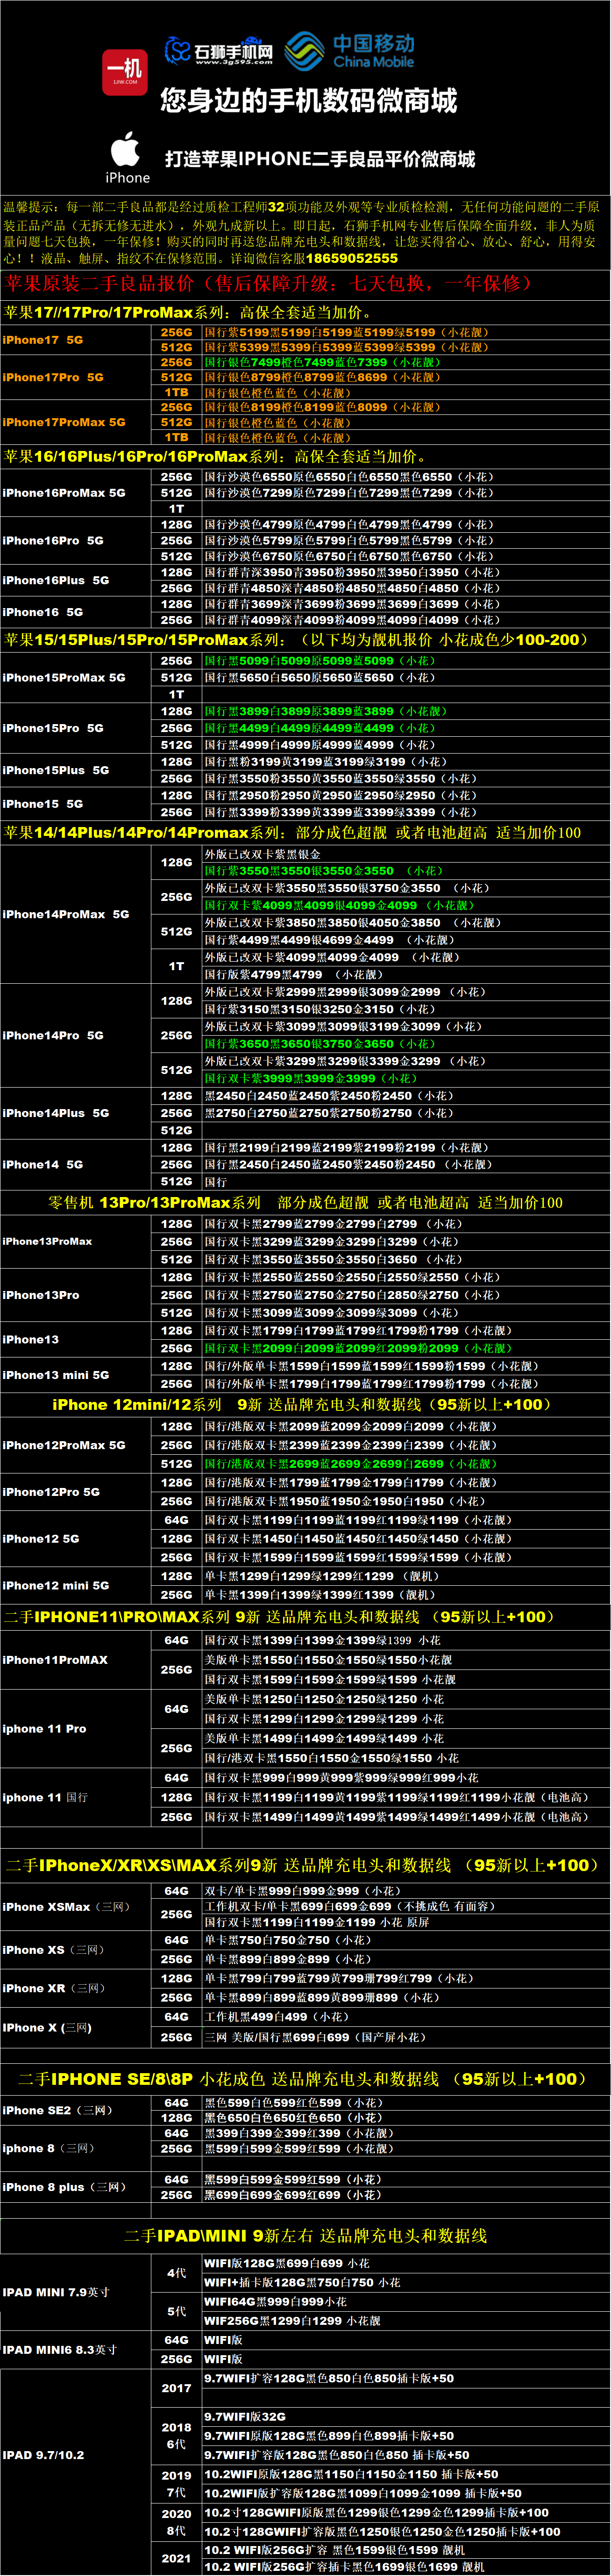The image size is (611, 2576).
Task: Select the iPhone16 5G model label
Action: coord(43,612)
